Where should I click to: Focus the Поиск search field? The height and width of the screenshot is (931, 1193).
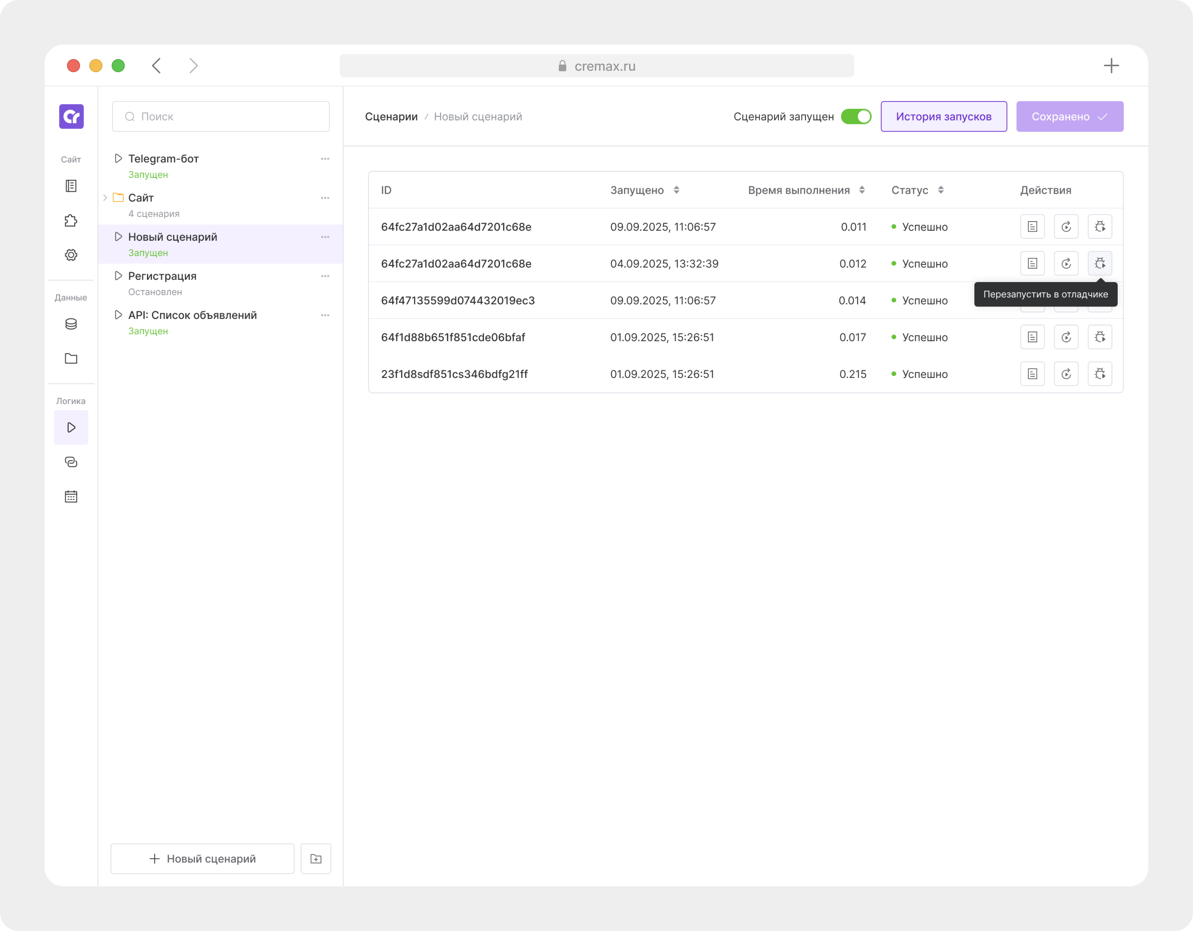click(x=221, y=116)
